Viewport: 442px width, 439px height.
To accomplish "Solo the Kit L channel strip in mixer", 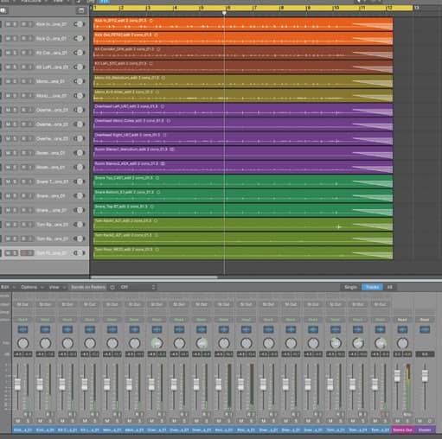I will (x=95, y=421).
